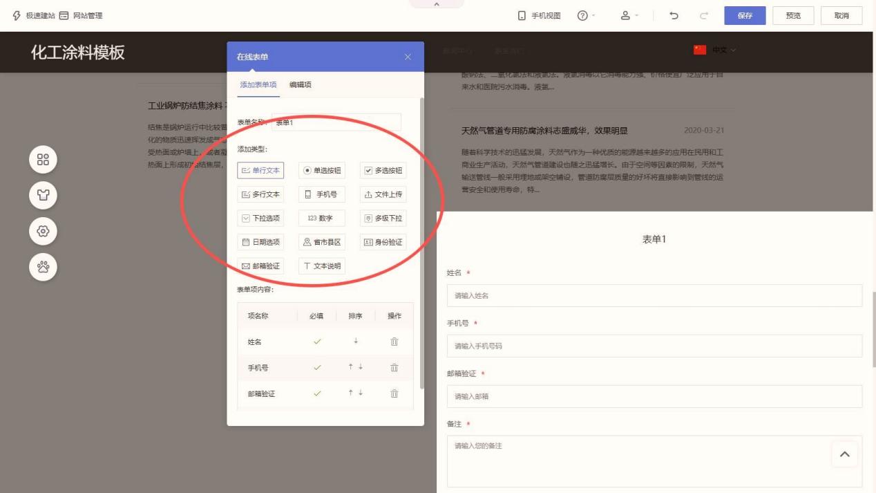Expand the 中文 language selector
This screenshot has height=493, width=876.
click(715, 50)
